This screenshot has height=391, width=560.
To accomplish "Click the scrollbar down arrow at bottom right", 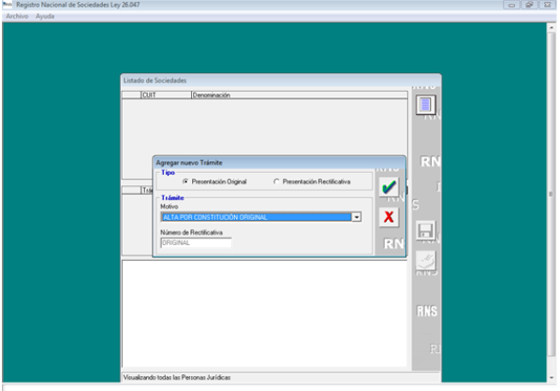I will pos(551,378).
